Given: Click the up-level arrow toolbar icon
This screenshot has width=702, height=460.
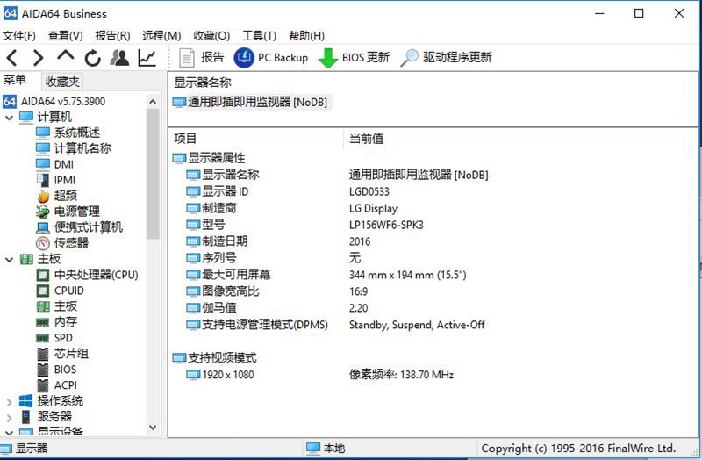Looking at the screenshot, I should click(65, 56).
